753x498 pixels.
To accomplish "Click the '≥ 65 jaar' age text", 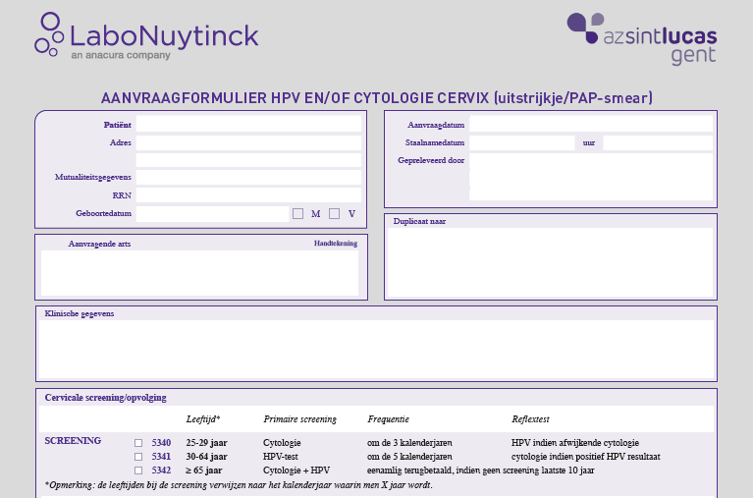I will click(x=204, y=470).
